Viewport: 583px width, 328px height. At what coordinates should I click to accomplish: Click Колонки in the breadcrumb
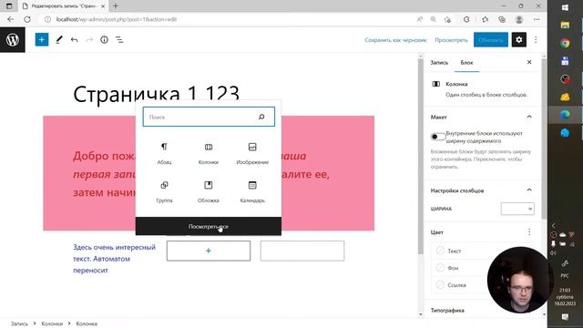coord(52,323)
